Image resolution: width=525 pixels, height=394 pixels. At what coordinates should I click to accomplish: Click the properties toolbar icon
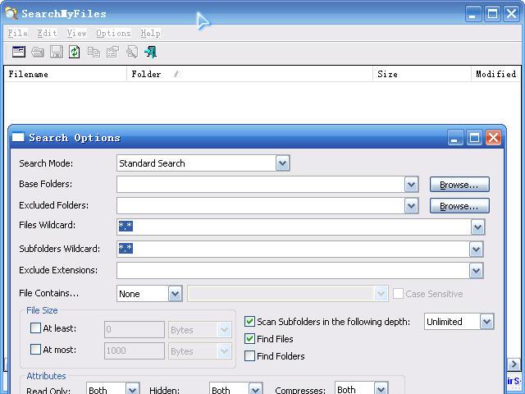pyautogui.click(x=112, y=52)
